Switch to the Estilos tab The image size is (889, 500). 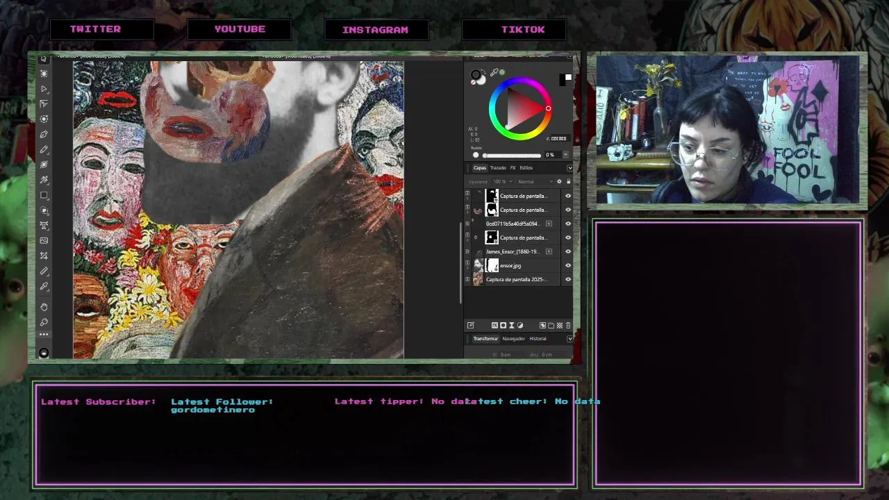pyautogui.click(x=526, y=168)
